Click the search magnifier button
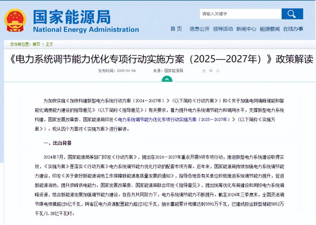Viewport: 316px width, 225px height. point(292,14)
